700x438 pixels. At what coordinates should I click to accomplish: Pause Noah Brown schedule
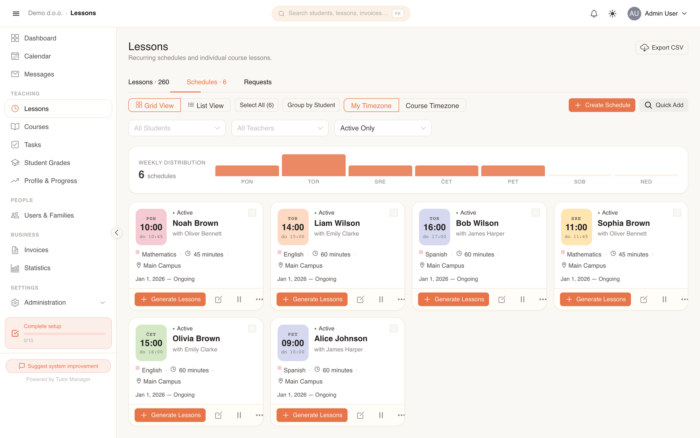pyautogui.click(x=239, y=299)
